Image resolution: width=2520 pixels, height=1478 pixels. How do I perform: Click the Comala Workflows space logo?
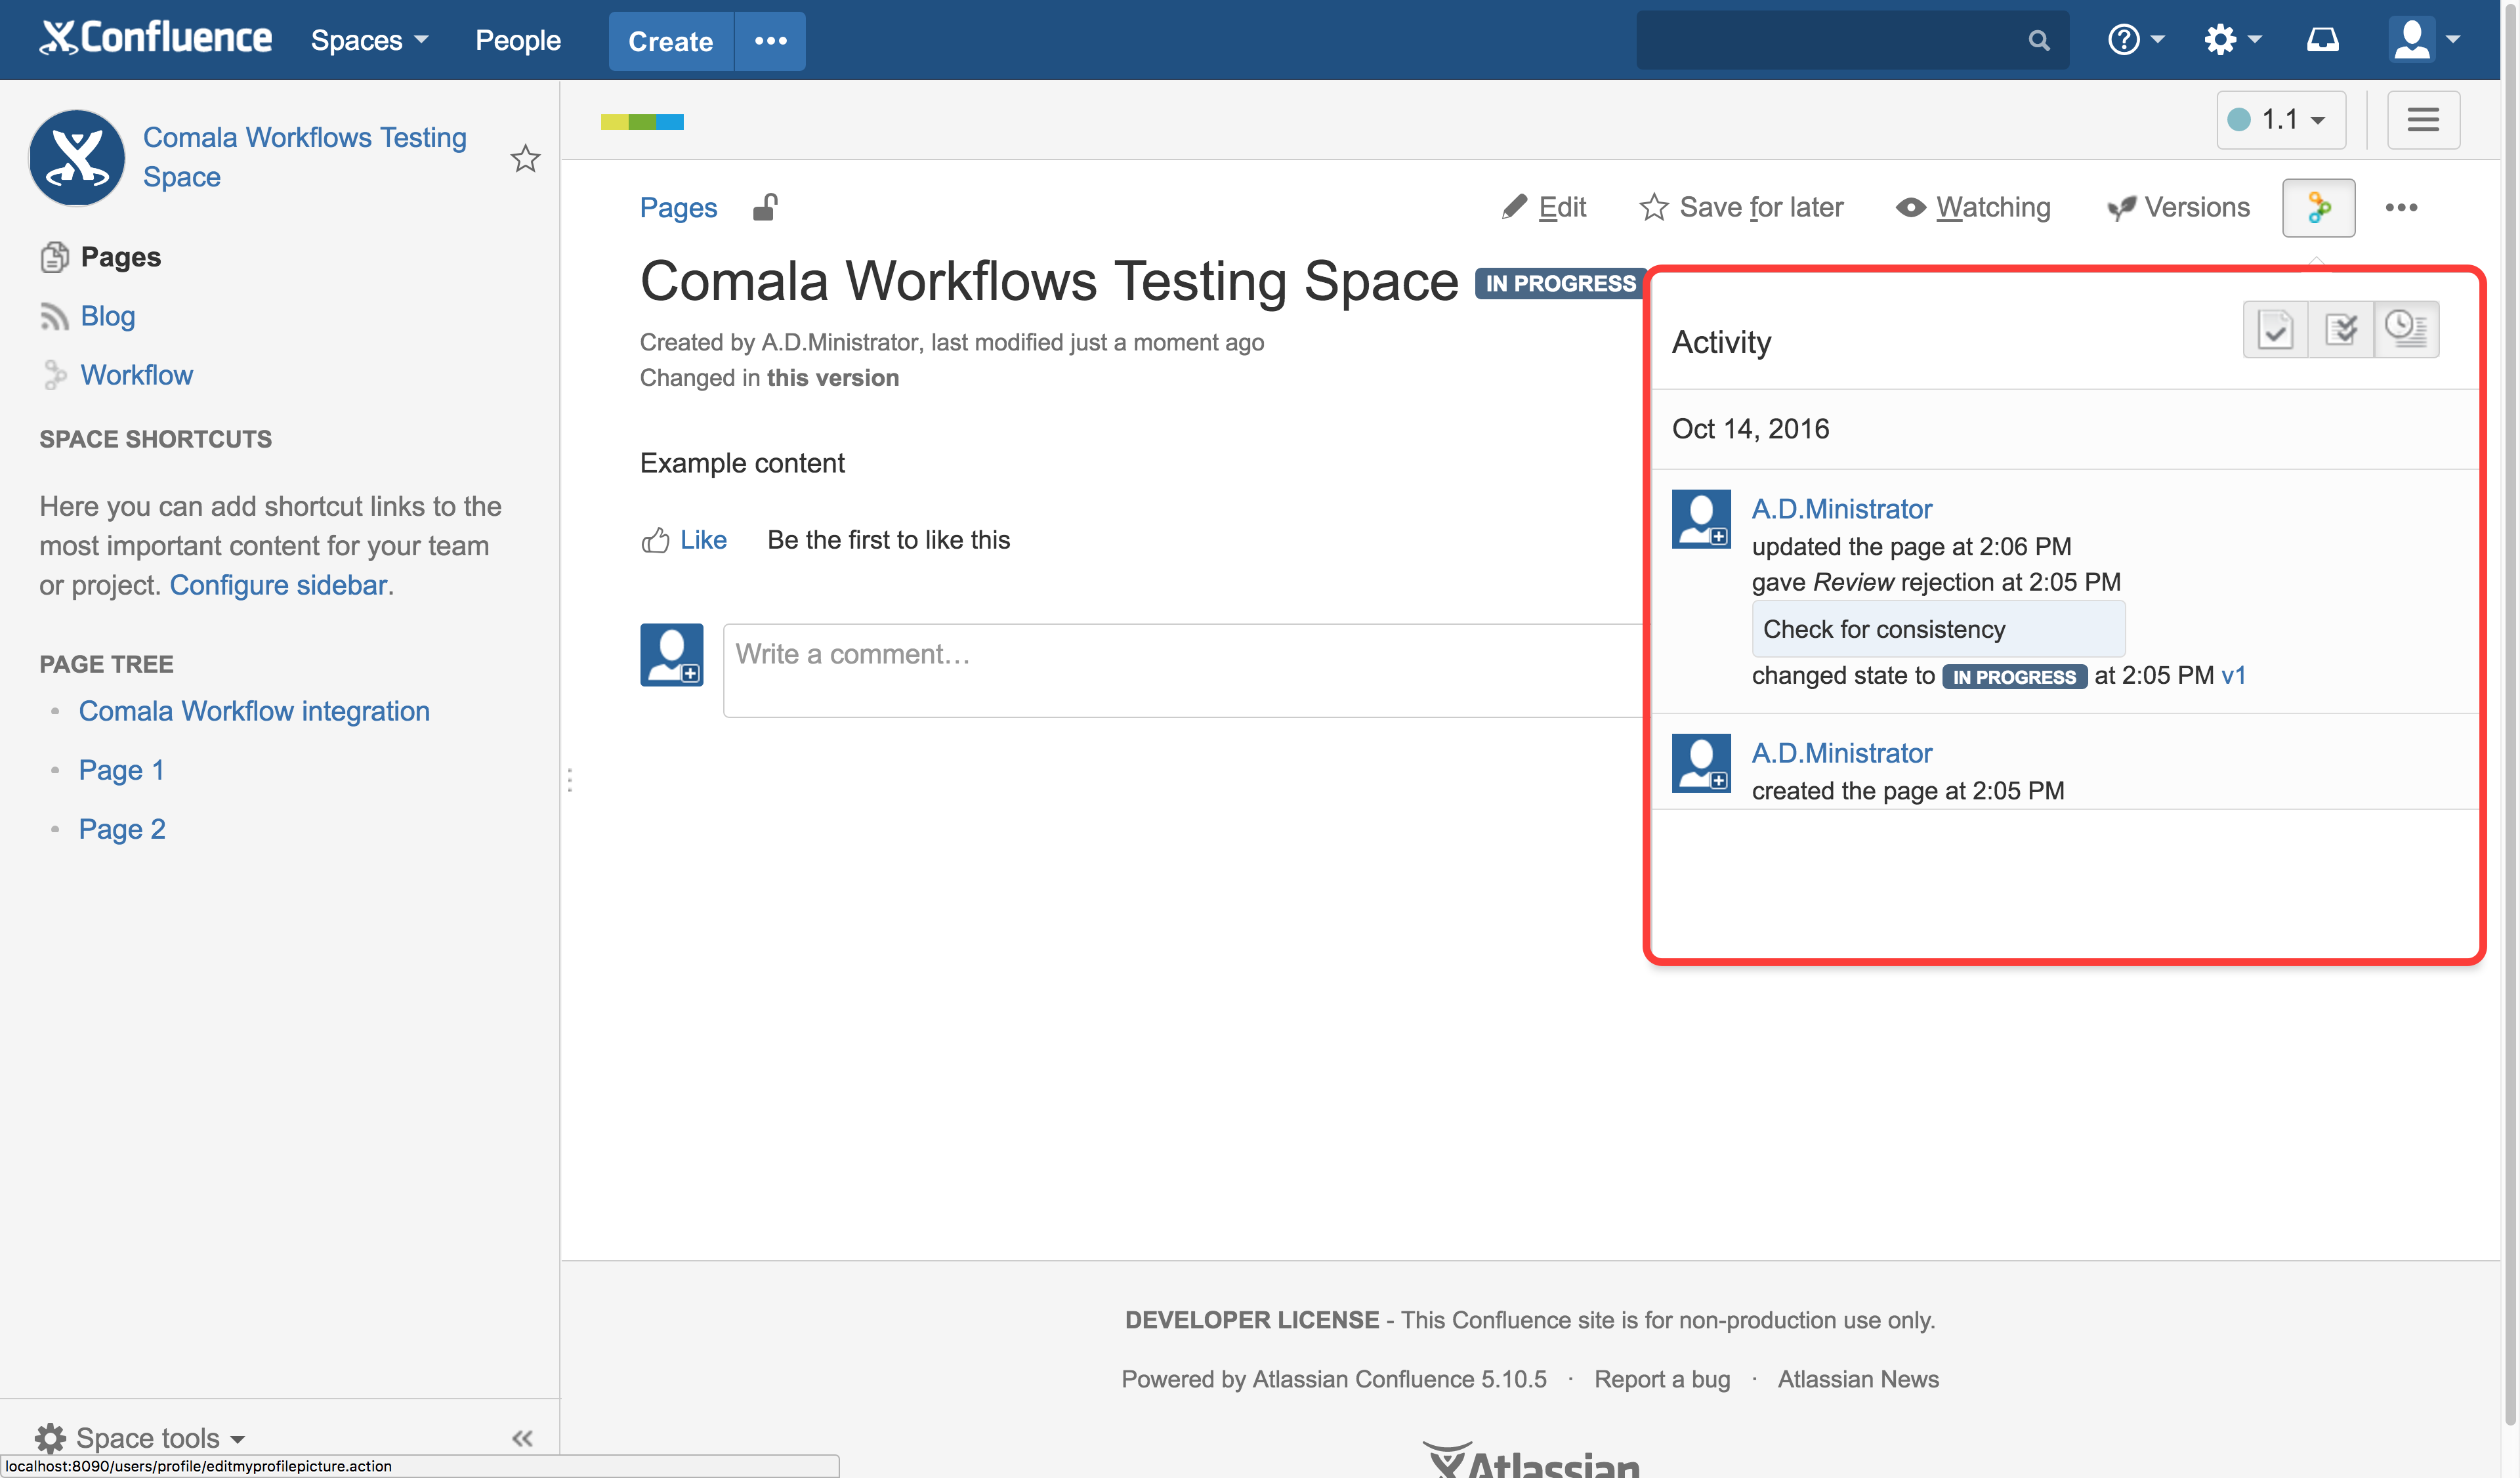pos(77,157)
